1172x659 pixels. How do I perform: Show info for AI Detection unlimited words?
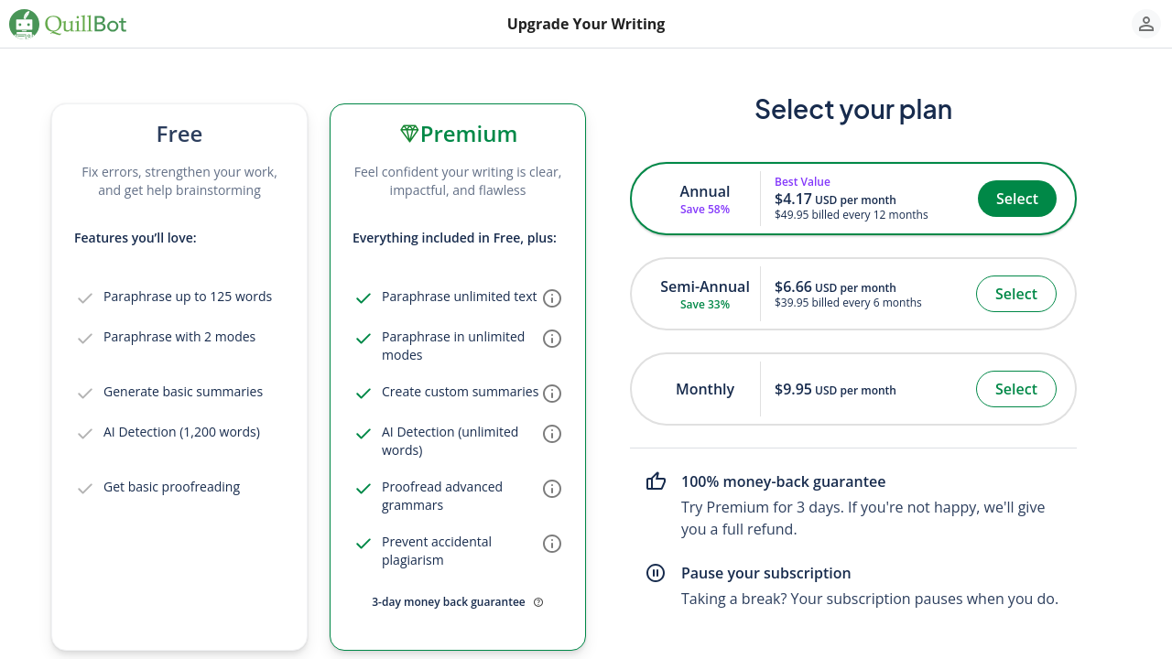(x=552, y=434)
